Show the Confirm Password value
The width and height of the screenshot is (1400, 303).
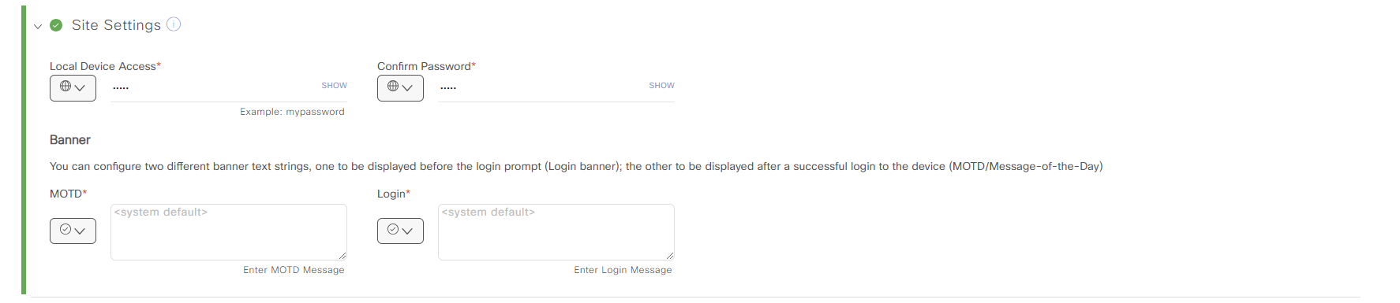point(661,85)
